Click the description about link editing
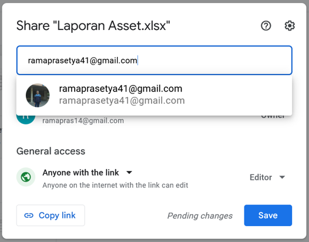This screenshot has height=242, width=309. point(115,185)
